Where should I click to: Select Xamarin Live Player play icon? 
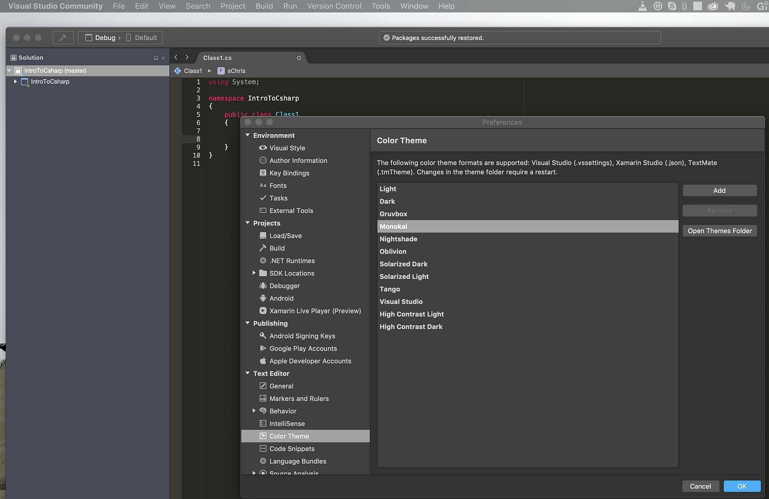(x=263, y=311)
